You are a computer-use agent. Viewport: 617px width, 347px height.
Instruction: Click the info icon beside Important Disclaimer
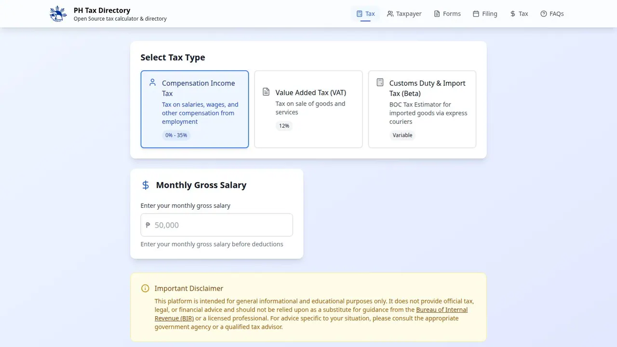click(x=145, y=288)
